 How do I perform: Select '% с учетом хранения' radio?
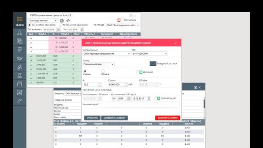click(30, 25)
